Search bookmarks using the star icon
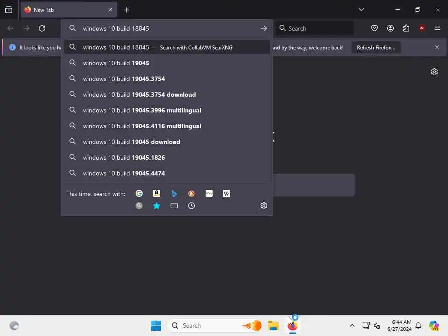Screen dimensions: 448x336 (157, 206)
